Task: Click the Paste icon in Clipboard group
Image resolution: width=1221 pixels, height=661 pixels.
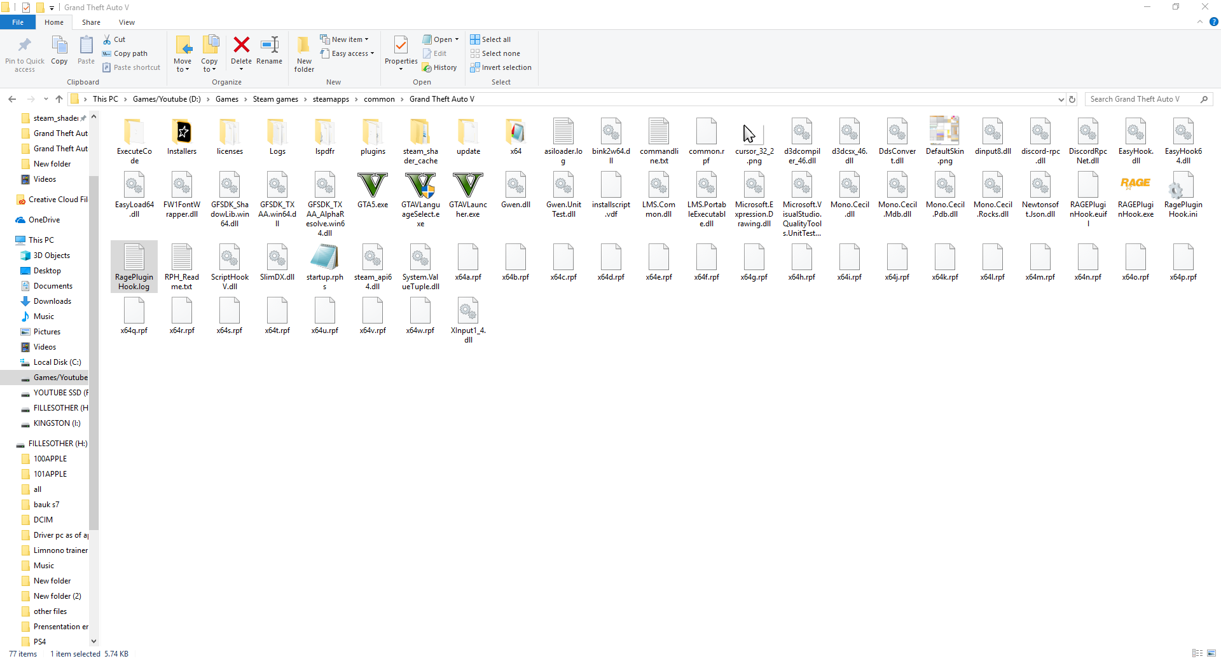Action: point(86,45)
